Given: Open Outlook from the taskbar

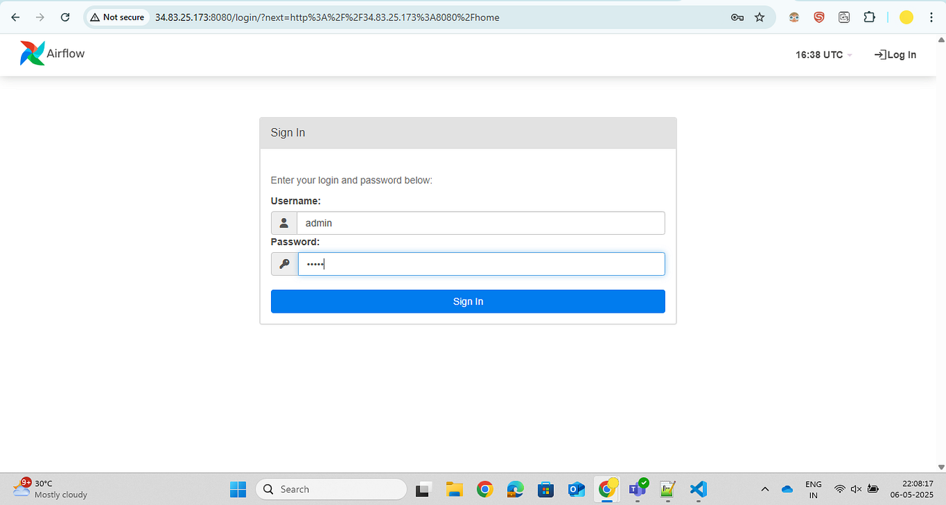Looking at the screenshot, I should click(576, 489).
